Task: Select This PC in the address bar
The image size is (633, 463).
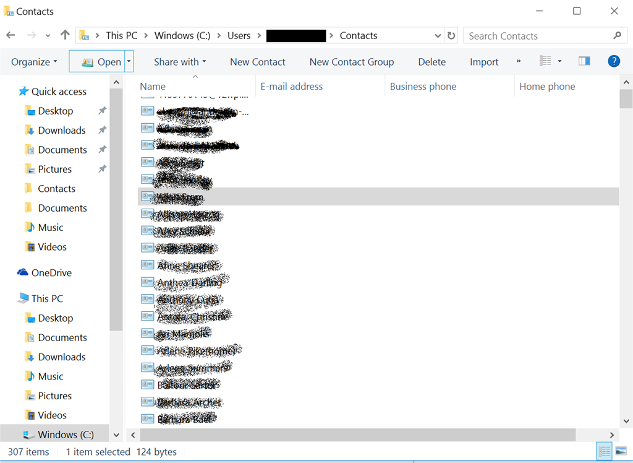Action: [x=122, y=35]
